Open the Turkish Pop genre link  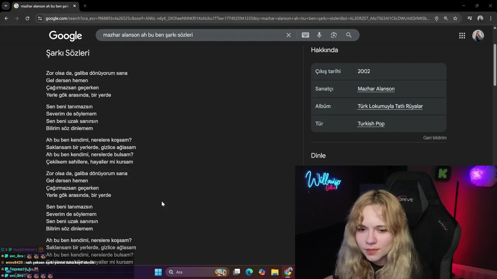[371, 124]
